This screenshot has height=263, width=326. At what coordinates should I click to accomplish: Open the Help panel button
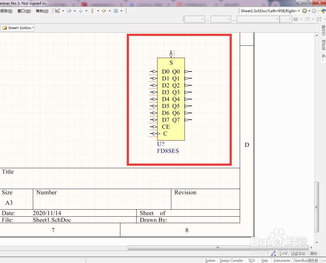click(265, 261)
